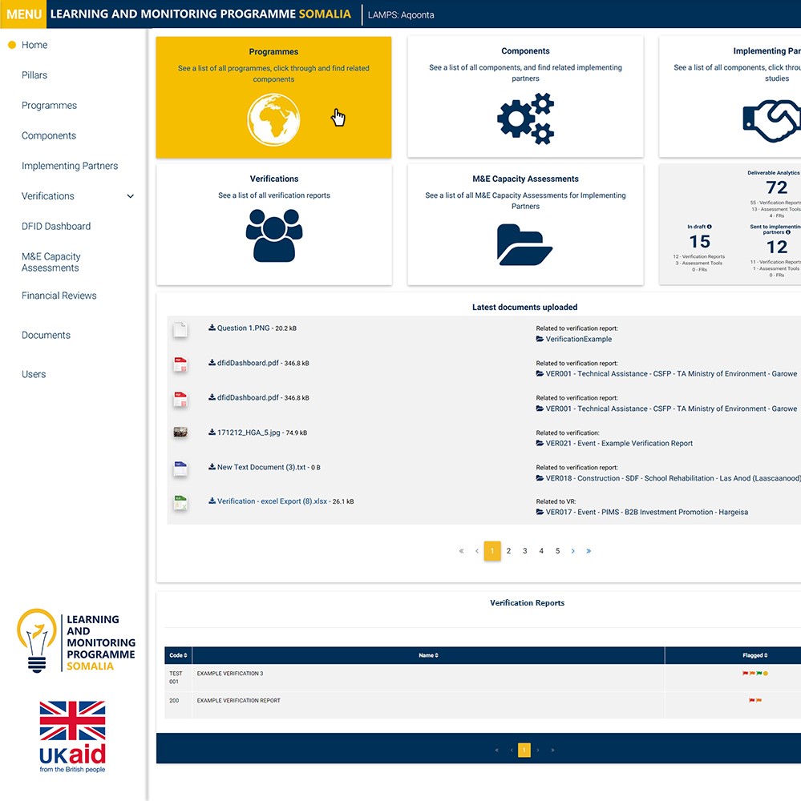The height and width of the screenshot is (801, 801).
Task: Click the people group icon under Verifications
Action: click(x=273, y=235)
